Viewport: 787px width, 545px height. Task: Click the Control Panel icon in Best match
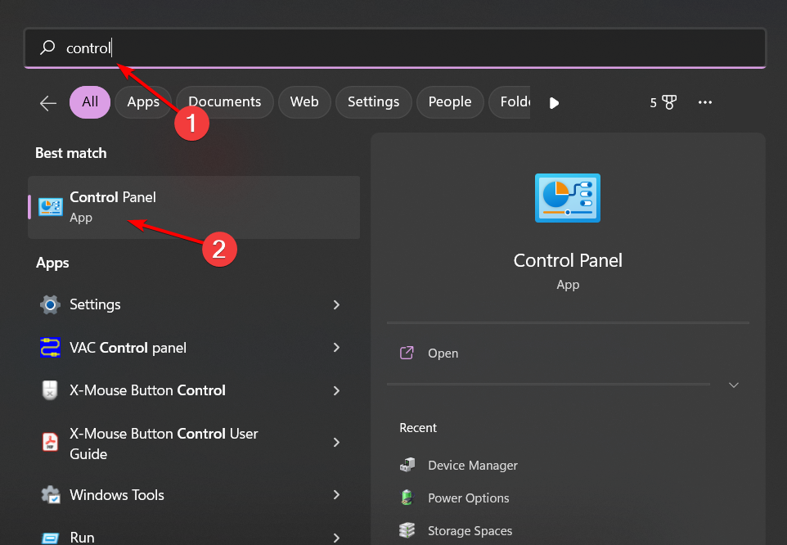[x=51, y=207]
